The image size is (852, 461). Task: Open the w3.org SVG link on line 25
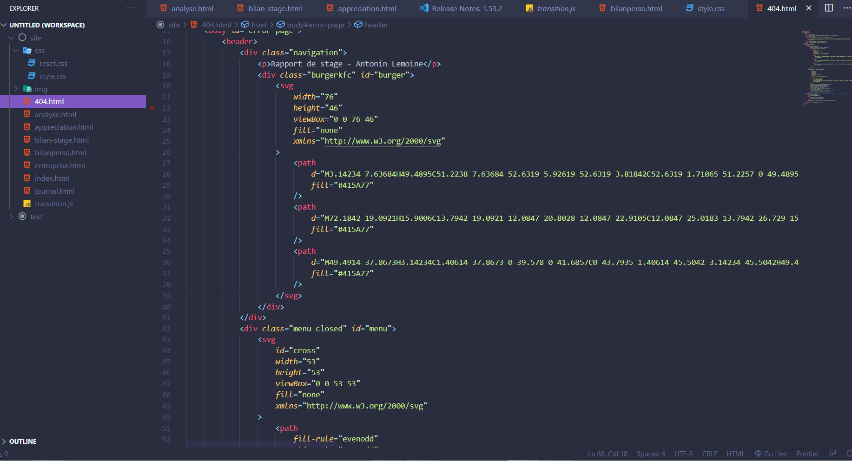point(382,141)
